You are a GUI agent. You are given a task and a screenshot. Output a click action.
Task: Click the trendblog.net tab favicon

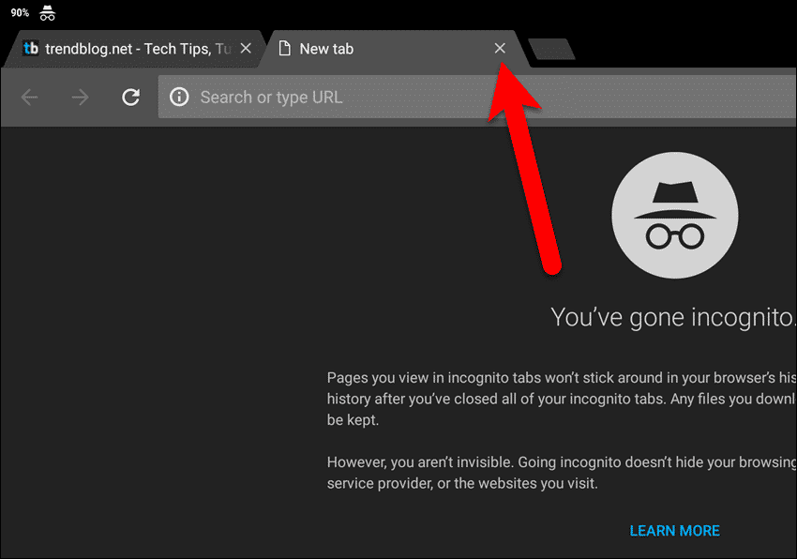31,49
